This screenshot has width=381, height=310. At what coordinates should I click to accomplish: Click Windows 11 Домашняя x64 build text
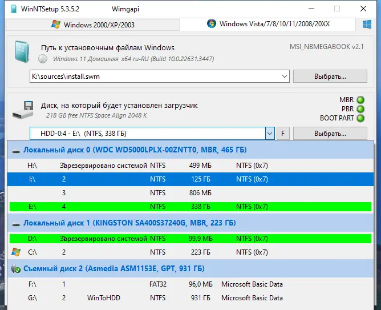tap(133, 59)
